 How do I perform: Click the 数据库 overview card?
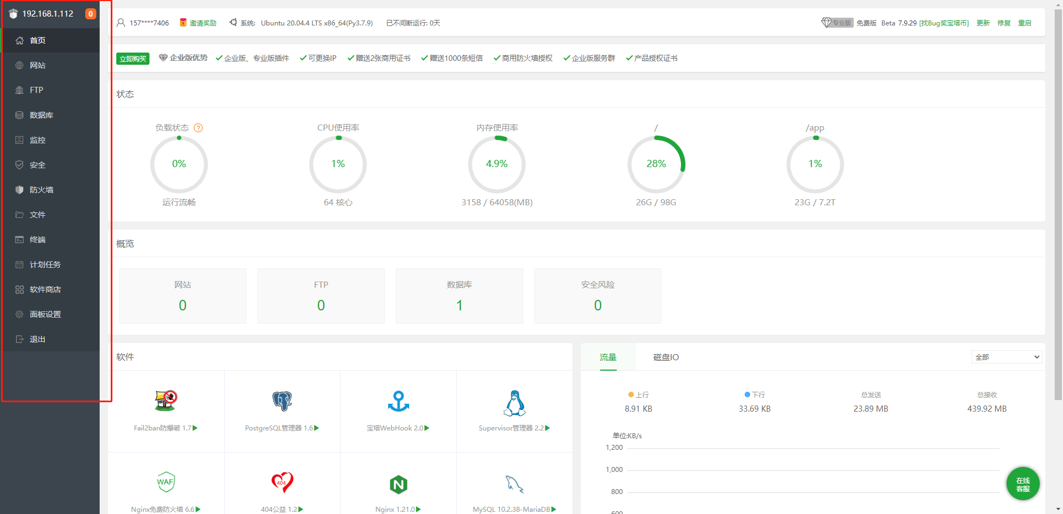(460, 296)
